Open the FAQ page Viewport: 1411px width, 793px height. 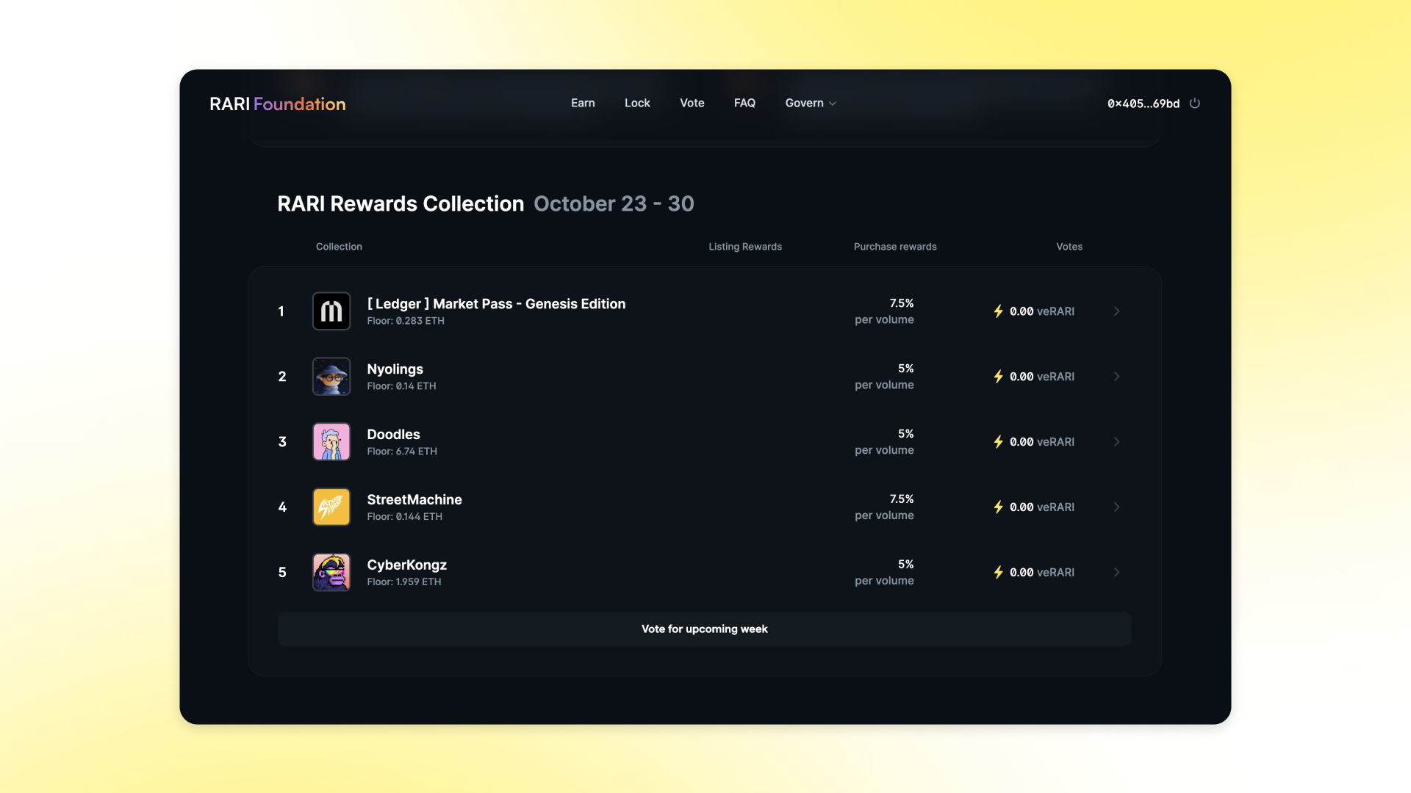click(744, 104)
